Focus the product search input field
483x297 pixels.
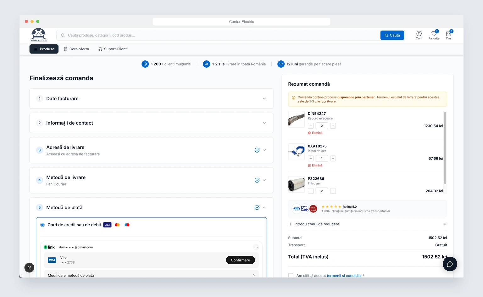click(x=218, y=35)
